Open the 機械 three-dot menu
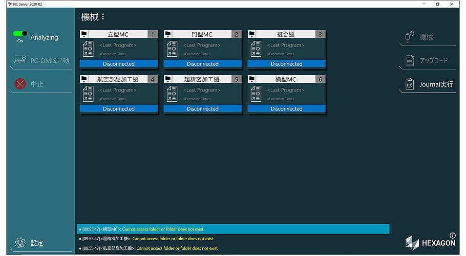The image size is (466, 256). click(103, 17)
